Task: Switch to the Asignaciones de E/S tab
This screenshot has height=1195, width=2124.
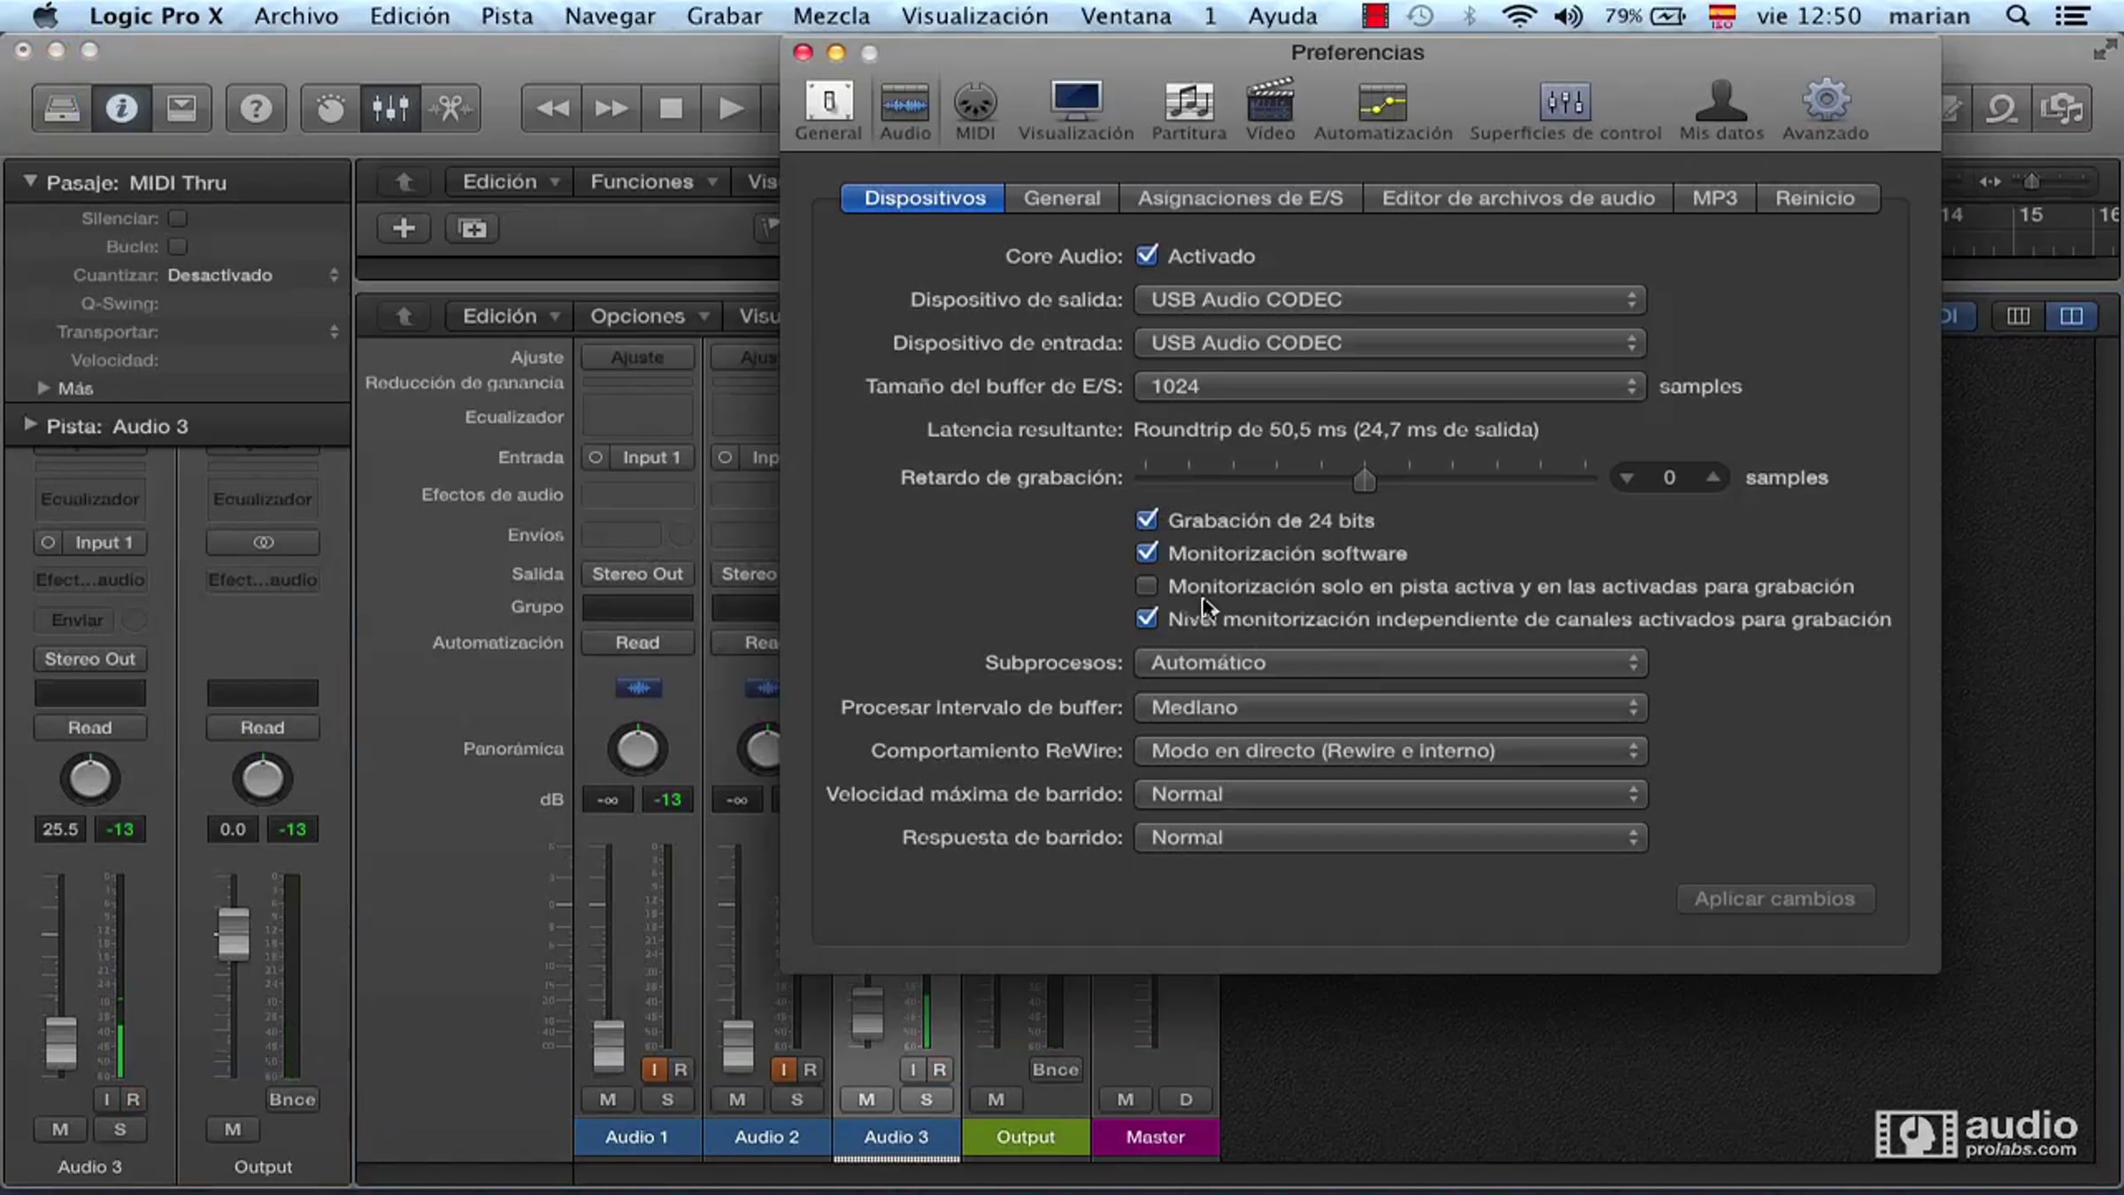Action: pos(1240,198)
